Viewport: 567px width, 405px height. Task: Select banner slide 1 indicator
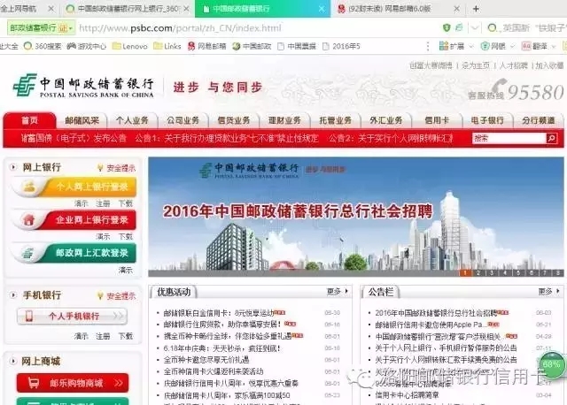click(x=465, y=273)
